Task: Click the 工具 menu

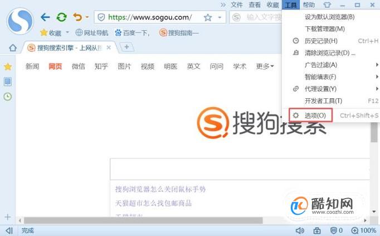Action: coord(291,5)
